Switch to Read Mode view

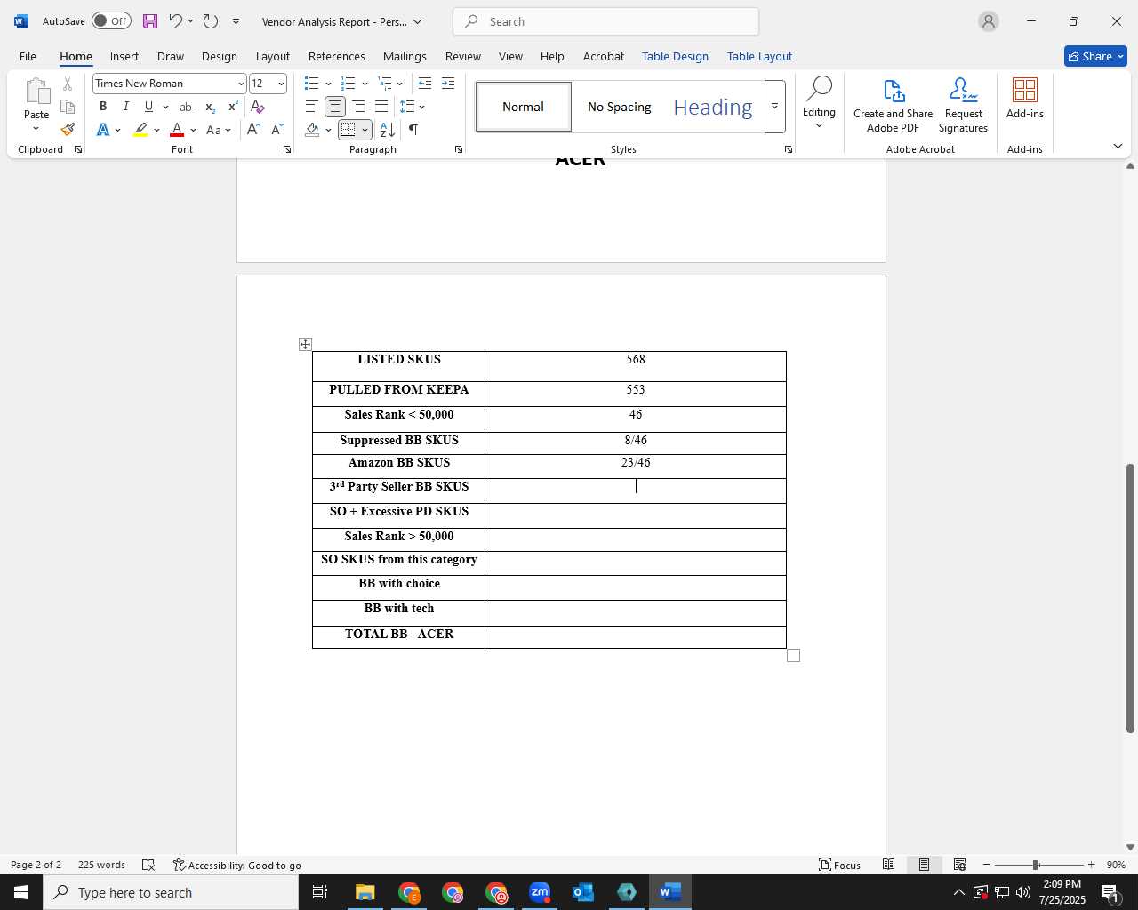(x=889, y=865)
